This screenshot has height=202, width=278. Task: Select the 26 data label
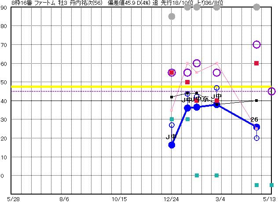[254, 119]
